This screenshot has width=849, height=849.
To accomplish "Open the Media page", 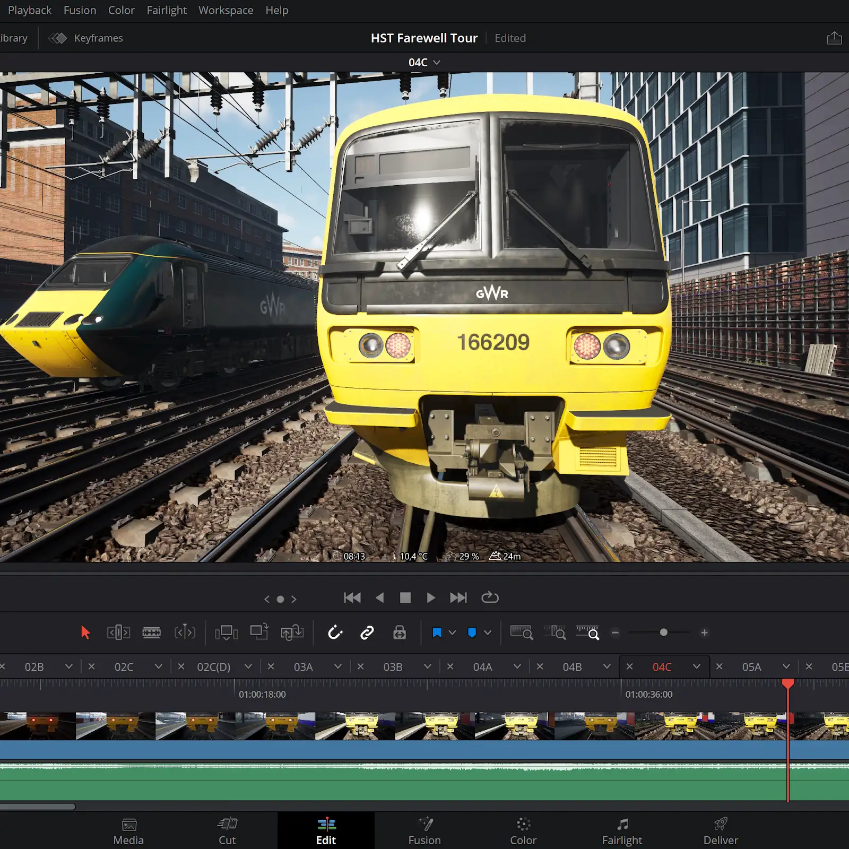I will coord(128,831).
